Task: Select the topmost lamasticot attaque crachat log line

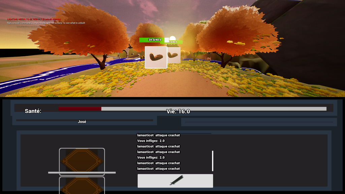Action: click(x=158, y=135)
